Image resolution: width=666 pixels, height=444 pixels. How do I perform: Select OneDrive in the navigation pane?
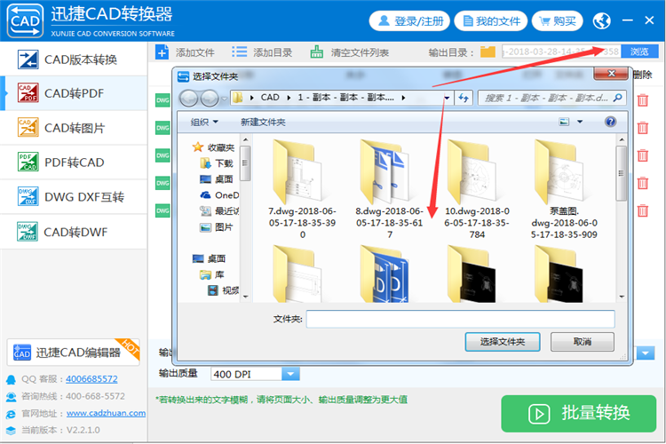pyautogui.click(x=219, y=195)
